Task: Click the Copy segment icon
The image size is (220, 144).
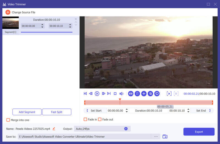Action: tap(150, 94)
